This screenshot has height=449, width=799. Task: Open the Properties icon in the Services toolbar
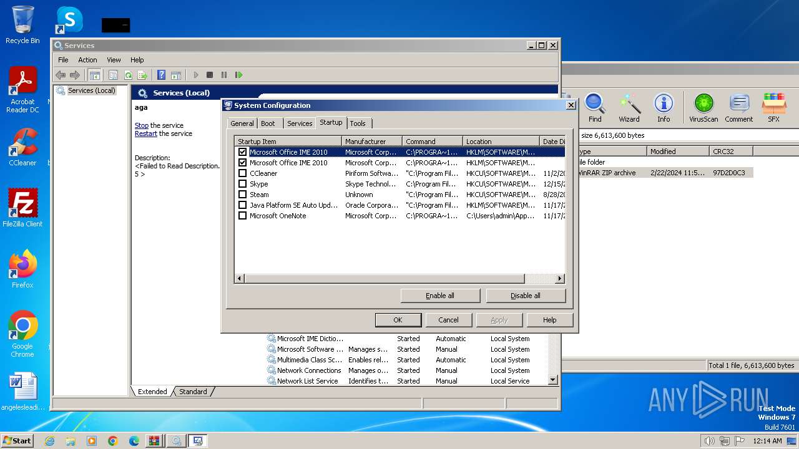[113, 75]
